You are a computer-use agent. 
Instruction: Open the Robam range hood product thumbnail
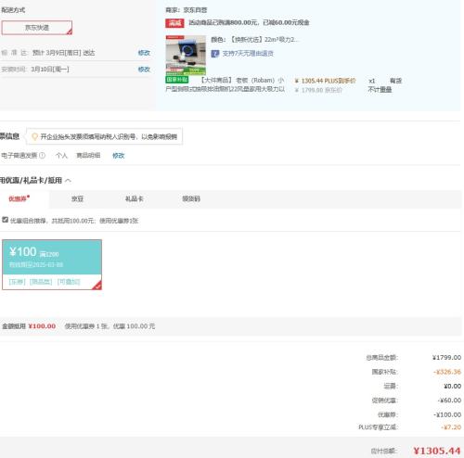click(186, 55)
